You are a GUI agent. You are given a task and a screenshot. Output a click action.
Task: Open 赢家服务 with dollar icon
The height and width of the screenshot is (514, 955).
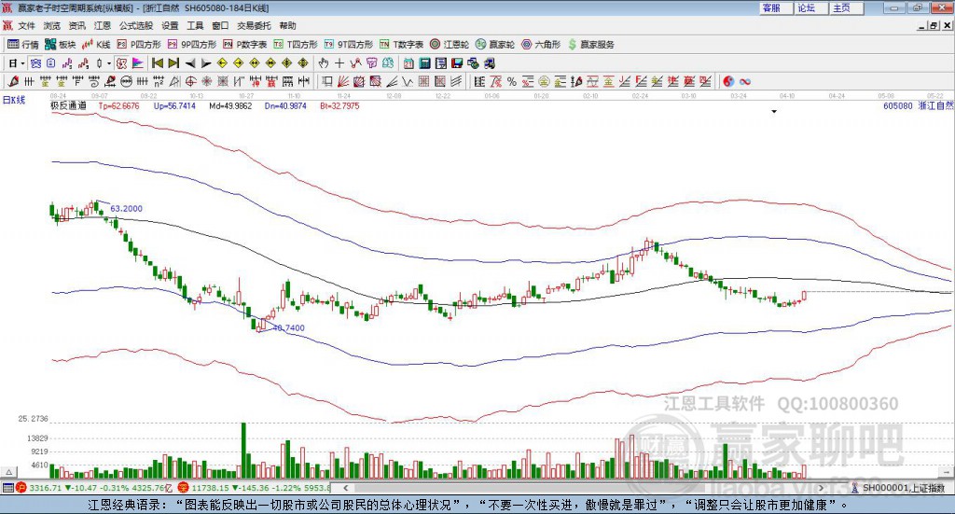coord(590,45)
